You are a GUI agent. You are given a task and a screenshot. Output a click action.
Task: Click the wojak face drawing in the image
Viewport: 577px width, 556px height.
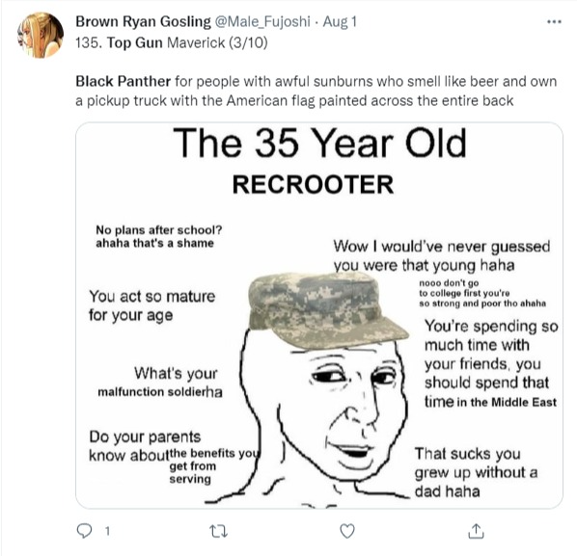[324, 415]
